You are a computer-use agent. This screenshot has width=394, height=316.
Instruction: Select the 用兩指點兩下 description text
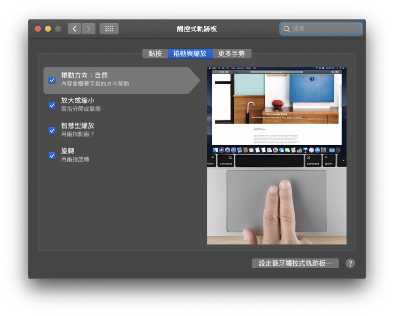78,134
